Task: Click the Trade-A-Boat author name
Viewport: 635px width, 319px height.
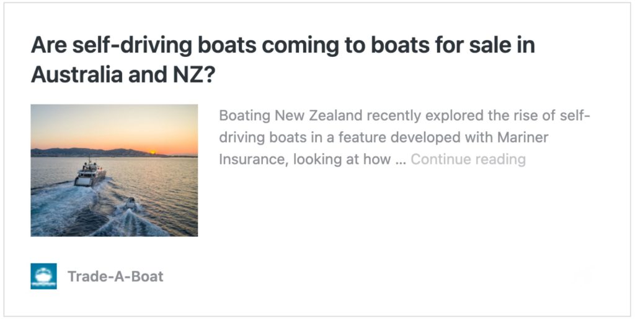Action: pyautogui.click(x=115, y=276)
